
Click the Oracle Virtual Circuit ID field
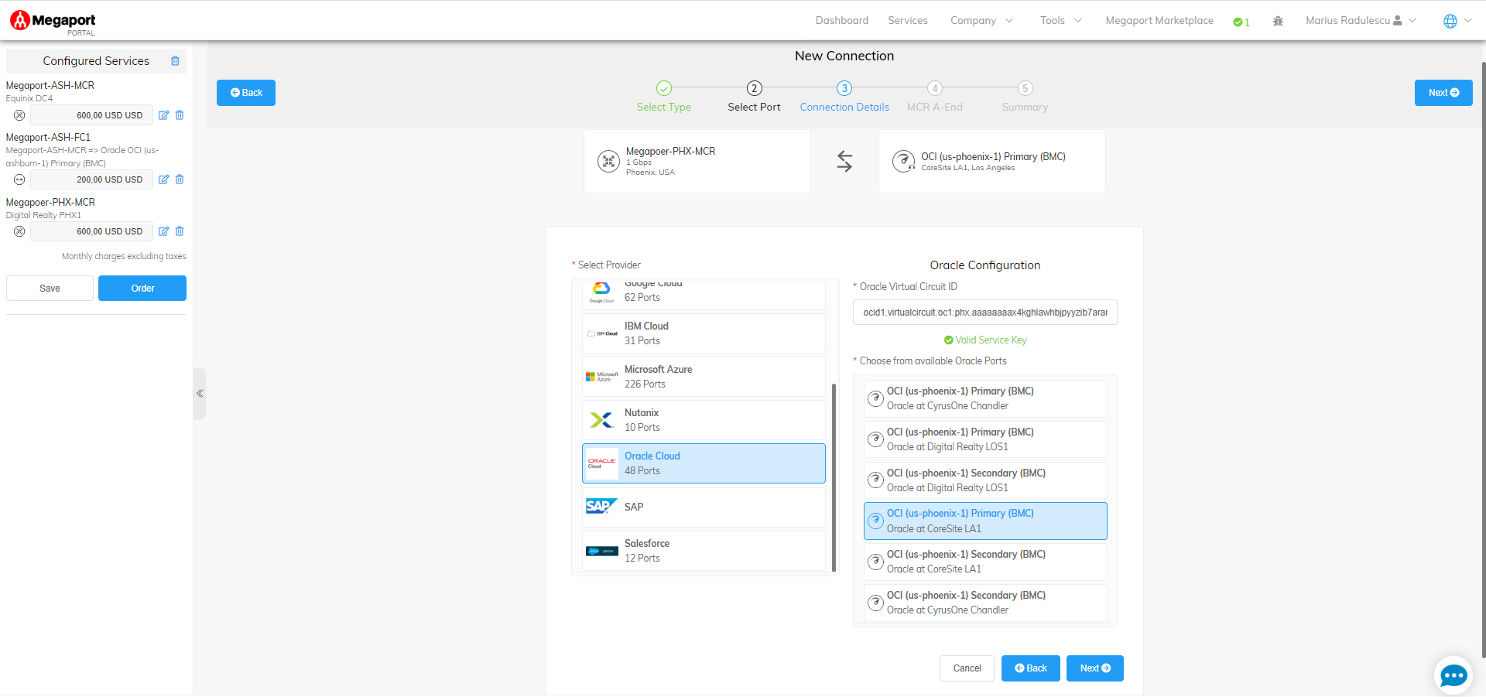(984, 313)
